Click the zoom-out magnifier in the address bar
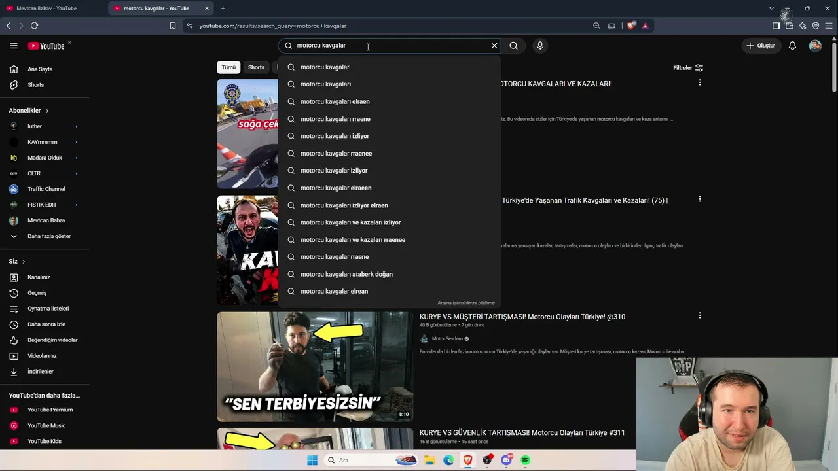The image size is (838, 471). [x=596, y=26]
